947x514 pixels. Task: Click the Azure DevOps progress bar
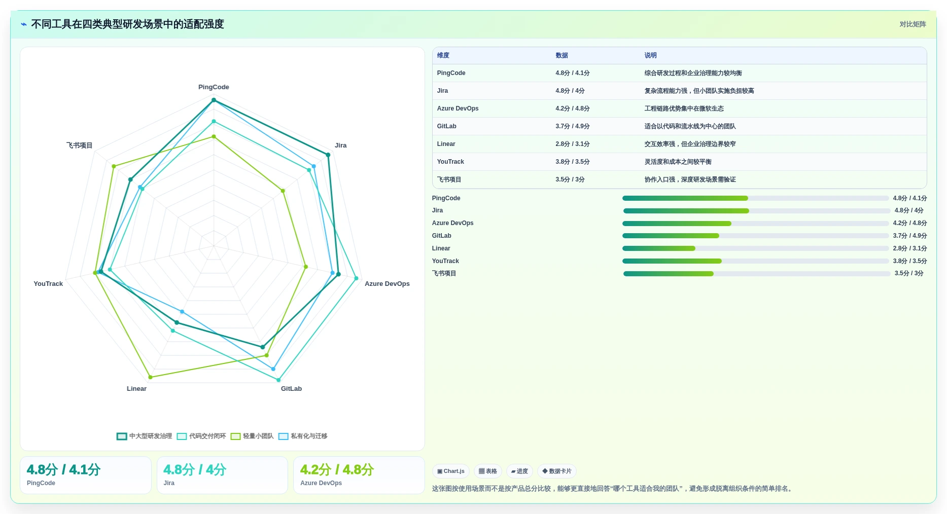click(755, 224)
